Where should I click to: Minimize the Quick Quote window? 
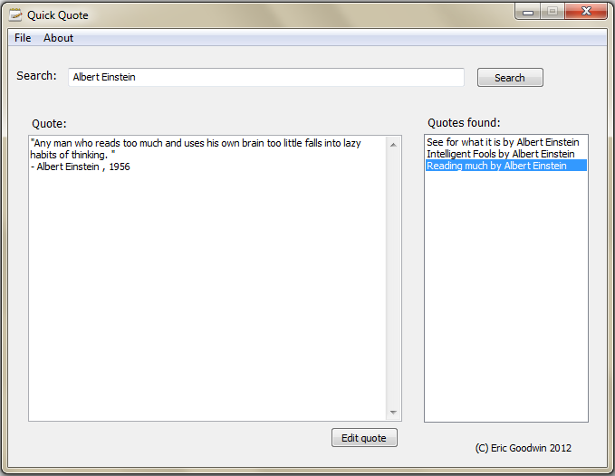[528, 12]
